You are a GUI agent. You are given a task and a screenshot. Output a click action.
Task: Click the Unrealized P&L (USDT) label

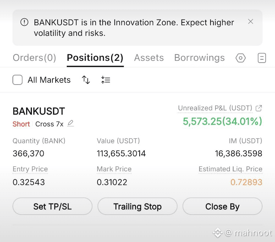click(215, 108)
